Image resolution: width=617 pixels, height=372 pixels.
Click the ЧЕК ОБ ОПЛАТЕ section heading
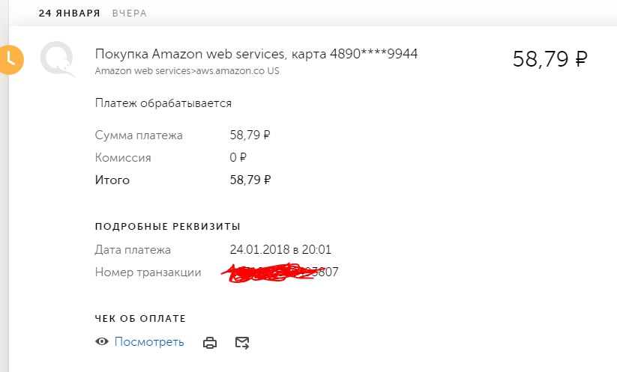point(140,319)
